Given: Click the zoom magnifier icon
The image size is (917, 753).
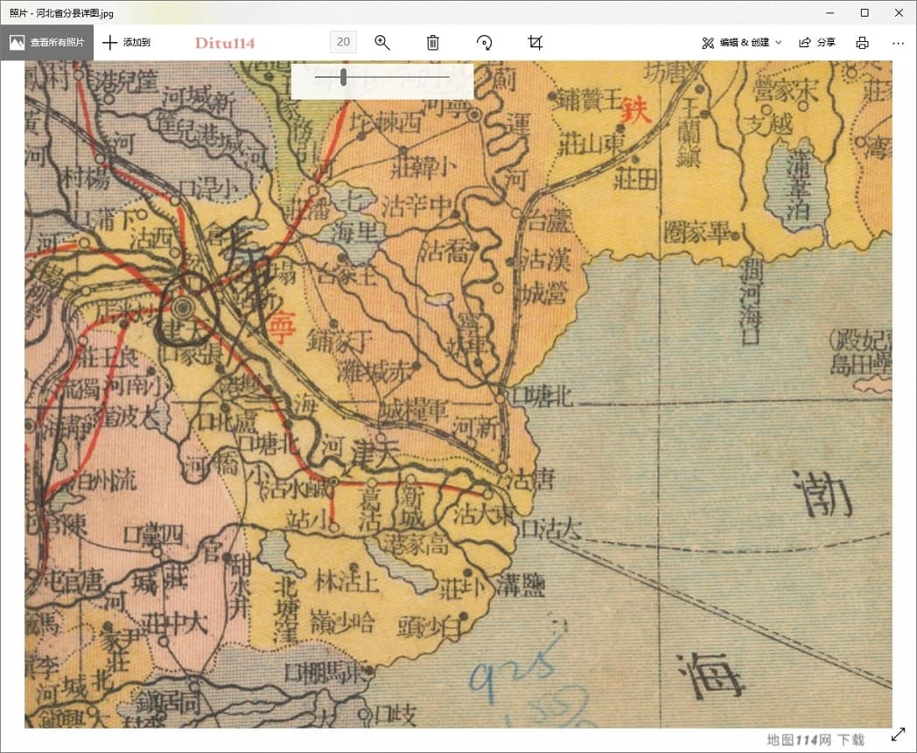Looking at the screenshot, I should coord(382,42).
